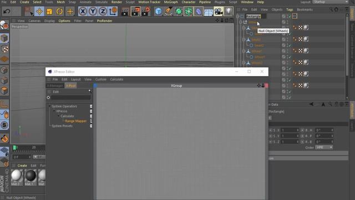Open the rotation Order HPB dropdown

coord(324,147)
